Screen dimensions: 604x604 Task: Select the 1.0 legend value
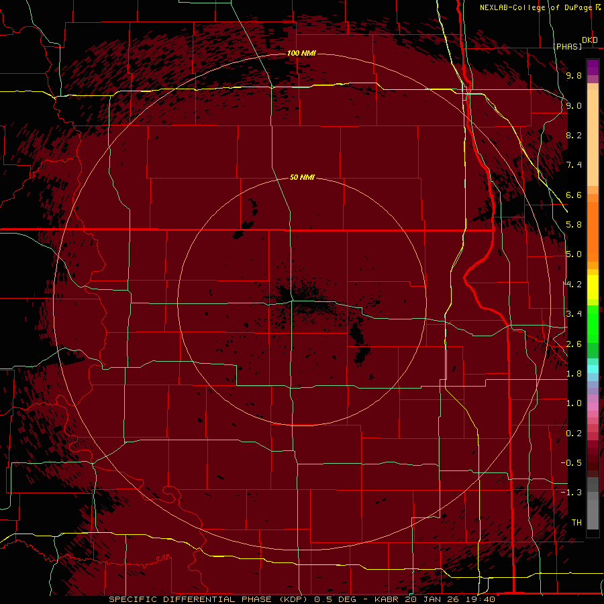[574, 403]
